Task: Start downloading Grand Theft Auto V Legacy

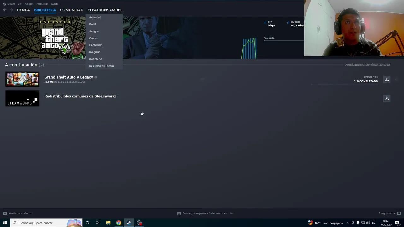Action: [x=387, y=79]
